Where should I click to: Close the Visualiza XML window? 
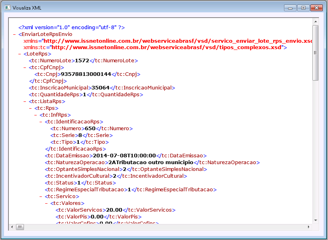[x=316, y=8]
